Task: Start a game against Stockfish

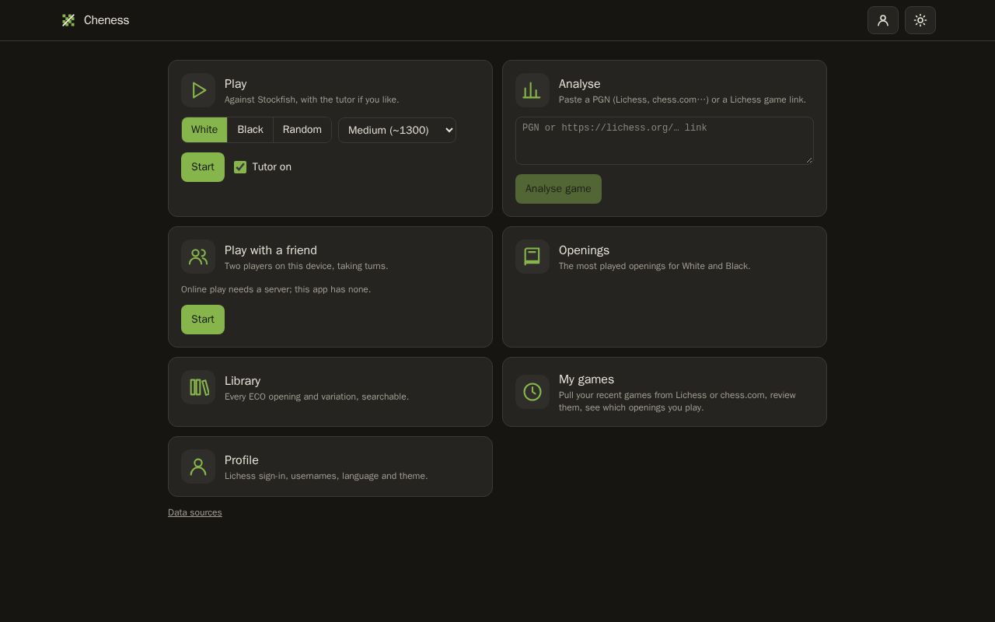Action: 203,167
